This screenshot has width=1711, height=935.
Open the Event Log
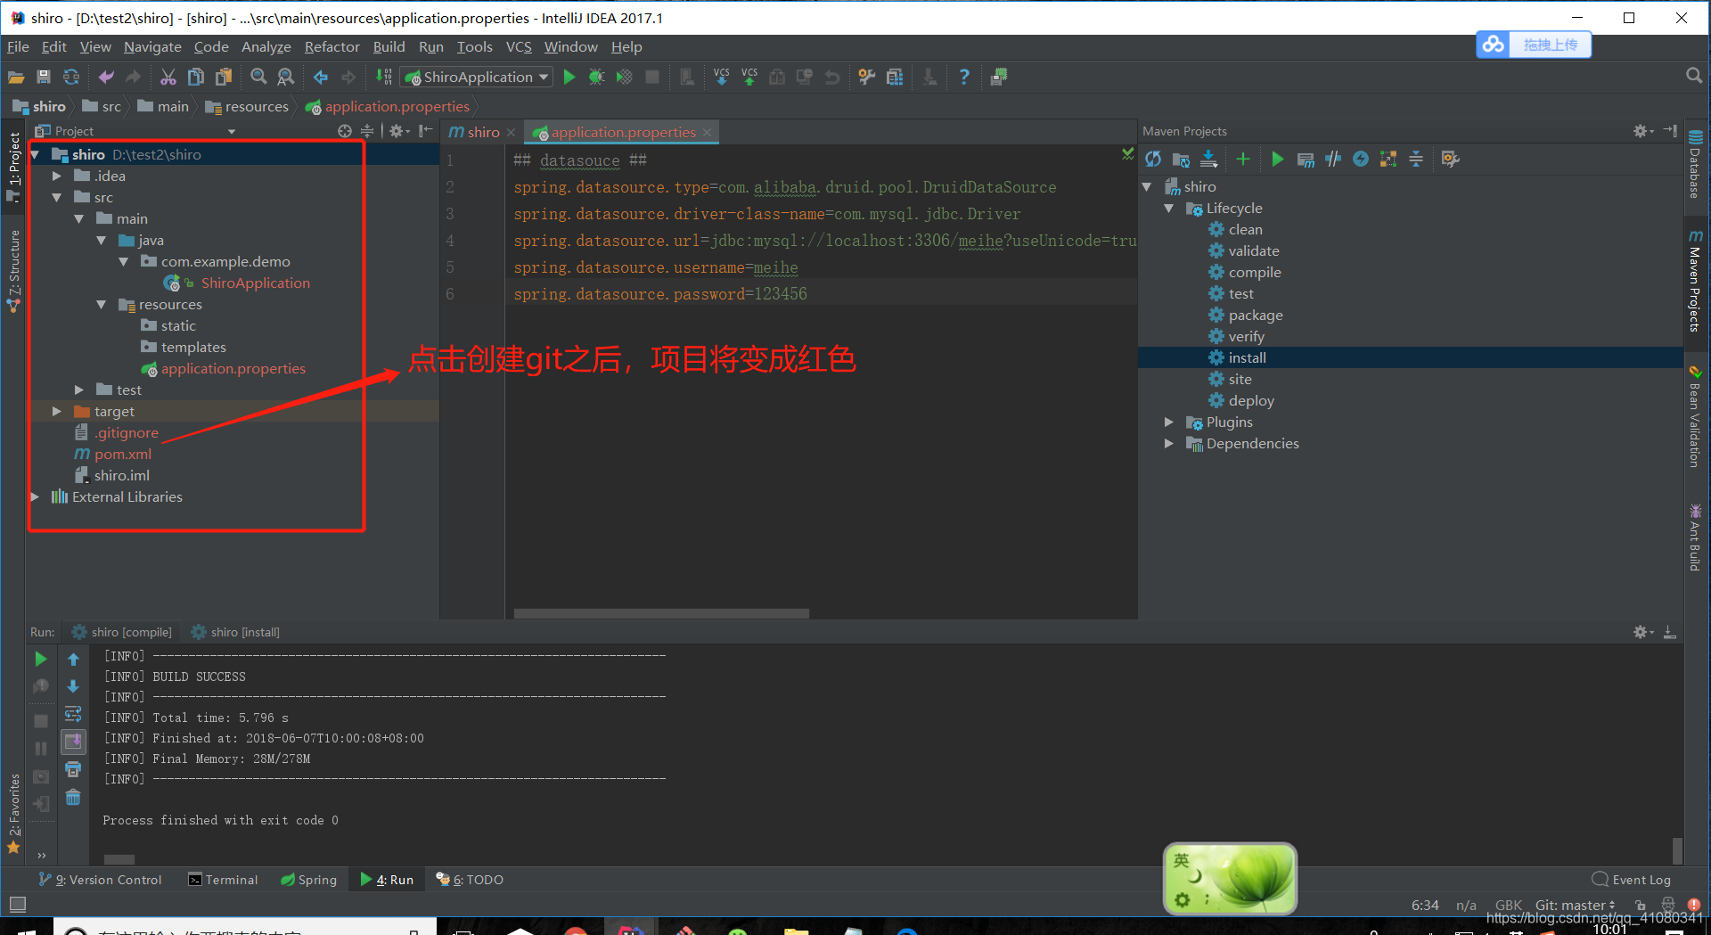(x=1632, y=880)
